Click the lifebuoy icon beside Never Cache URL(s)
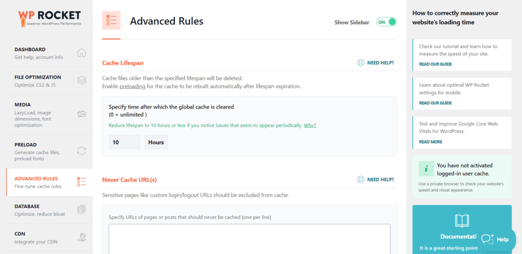This screenshot has height=254, width=522. click(x=360, y=180)
